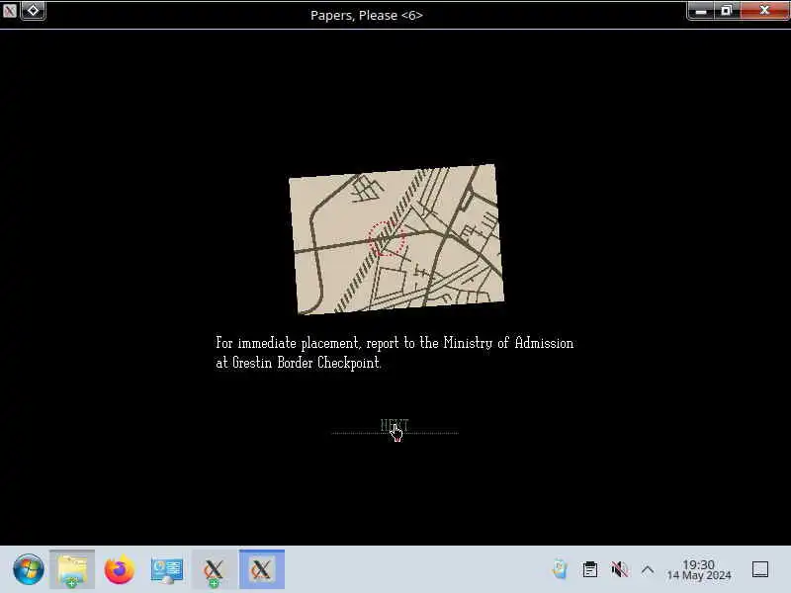Open the Start menu orb

click(29, 570)
